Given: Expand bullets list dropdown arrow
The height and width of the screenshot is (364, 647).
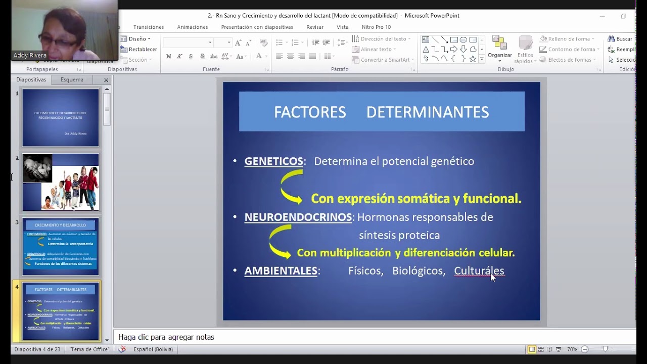Looking at the screenshot, I should click(x=287, y=42).
